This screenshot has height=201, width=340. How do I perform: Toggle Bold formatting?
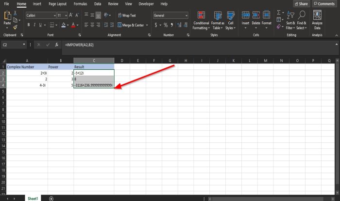pos(29,25)
